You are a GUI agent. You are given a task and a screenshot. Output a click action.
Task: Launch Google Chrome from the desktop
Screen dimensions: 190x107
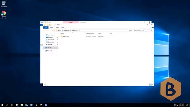pos(4,15)
